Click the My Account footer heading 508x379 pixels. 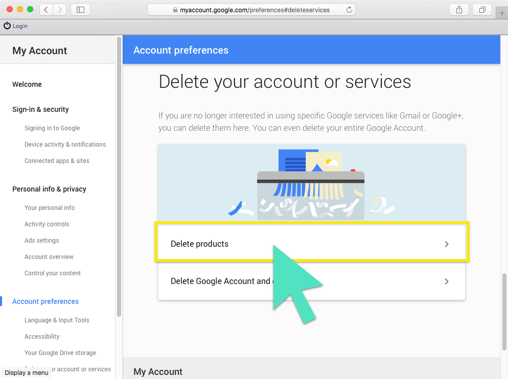158,371
